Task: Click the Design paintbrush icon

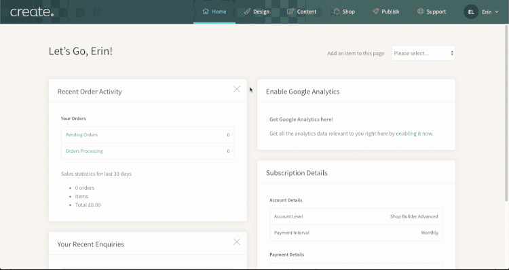Action: click(x=247, y=12)
